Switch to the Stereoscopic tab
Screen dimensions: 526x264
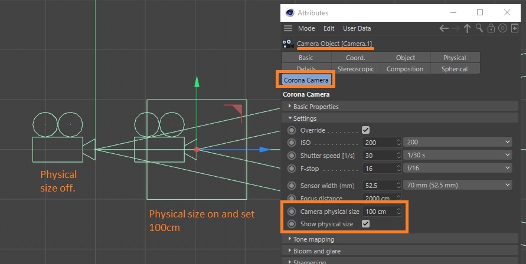click(355, 69)
